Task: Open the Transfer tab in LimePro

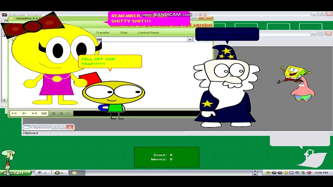Action: (103, 32)
